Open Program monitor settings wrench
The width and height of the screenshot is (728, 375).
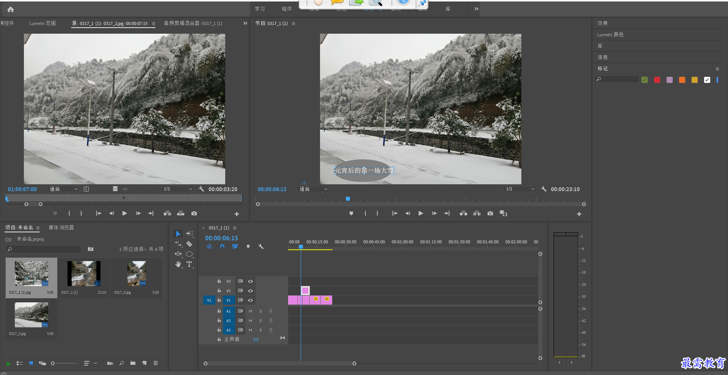pos(544,189)
